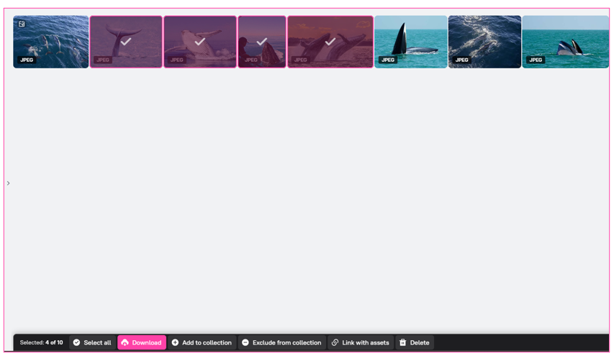Click Exclude from collection
The width and height of the screenshot is (614, 356).
pos(281,343)
